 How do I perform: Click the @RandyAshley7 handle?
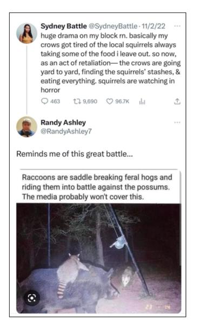coord(66,131)
